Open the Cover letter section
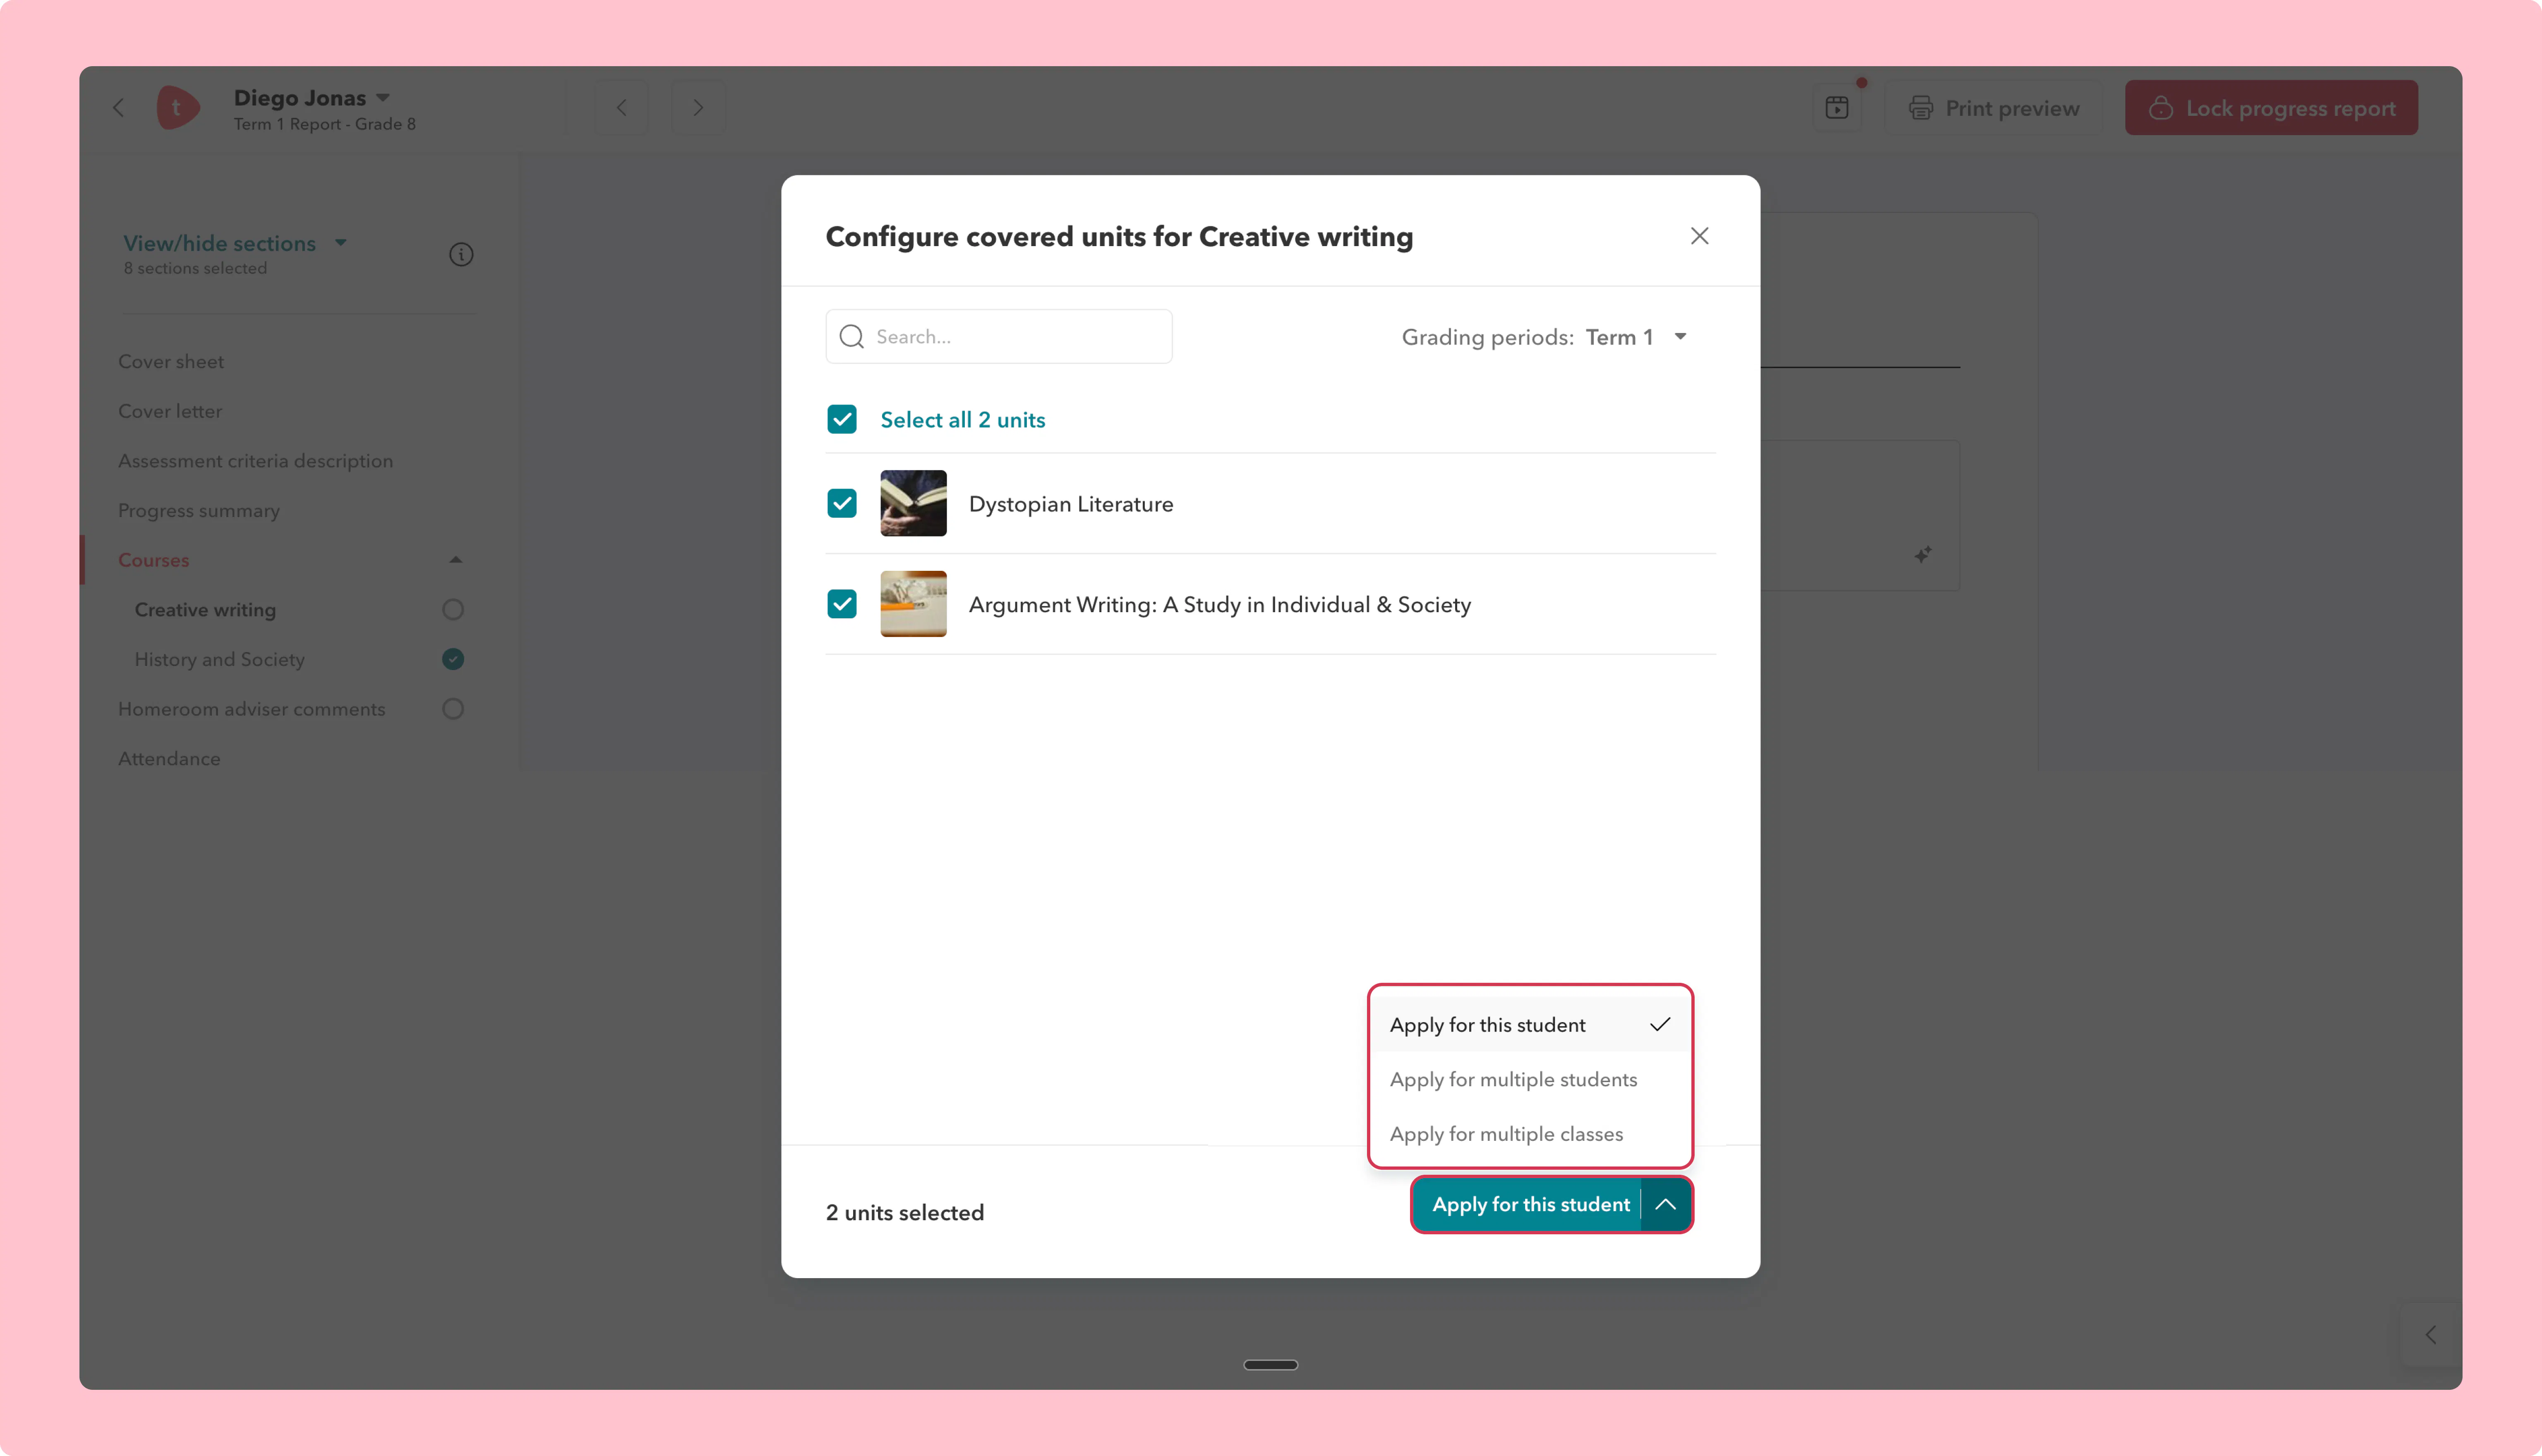The width and height of the screenshot is (2542, 1456). pyautogui.click(x=170, y=411)
